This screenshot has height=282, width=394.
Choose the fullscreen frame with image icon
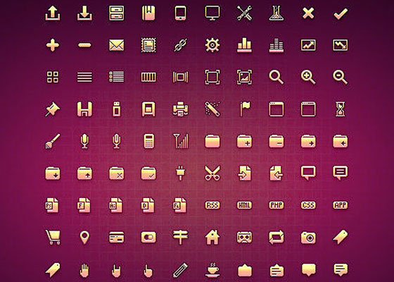244,77
